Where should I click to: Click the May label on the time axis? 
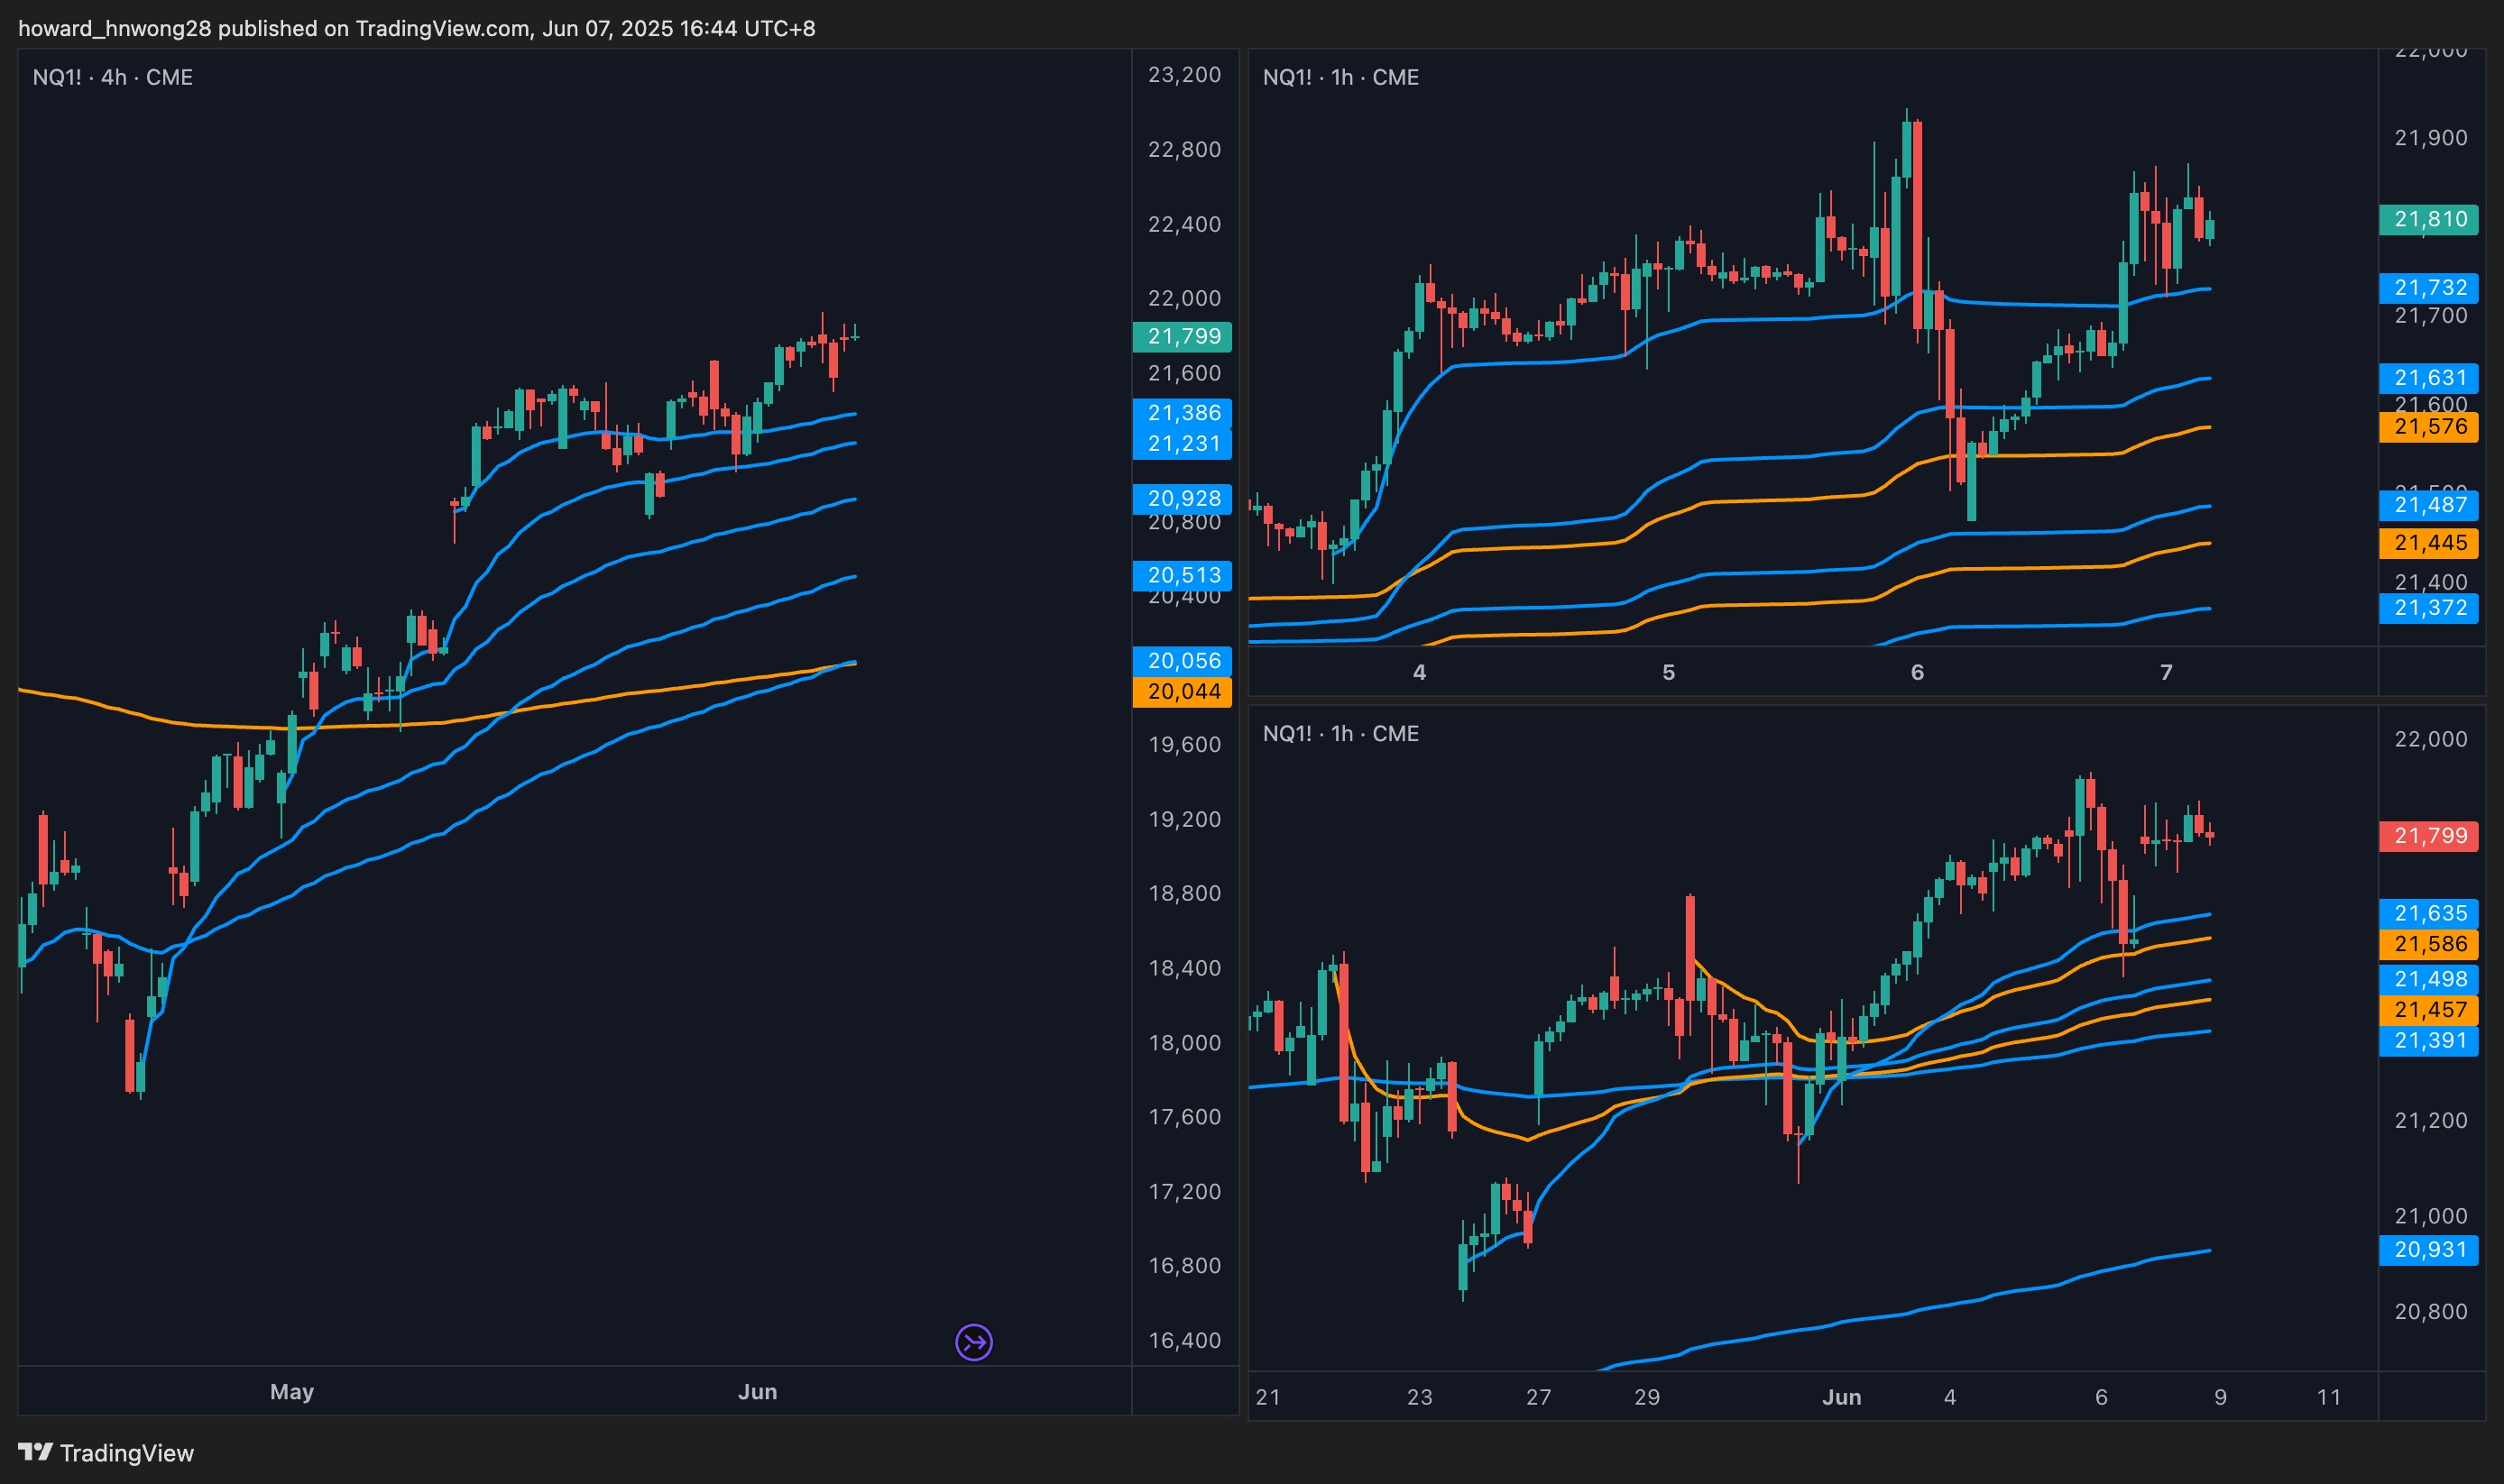coord(291,1391)
